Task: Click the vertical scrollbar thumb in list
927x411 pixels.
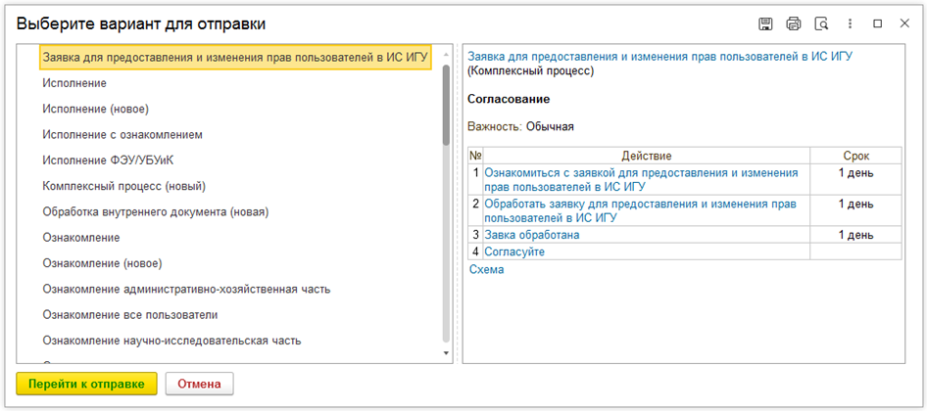Action: [x=447, y=105]
